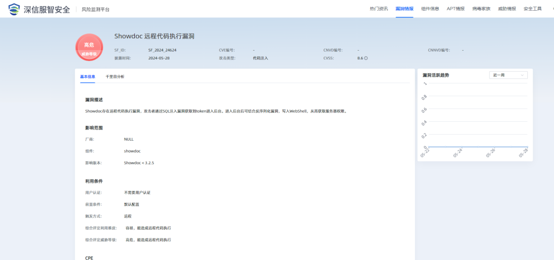The image size is (554, 260).
Task: Click the CNVD编号 label
Action: [x=333, y=50]
